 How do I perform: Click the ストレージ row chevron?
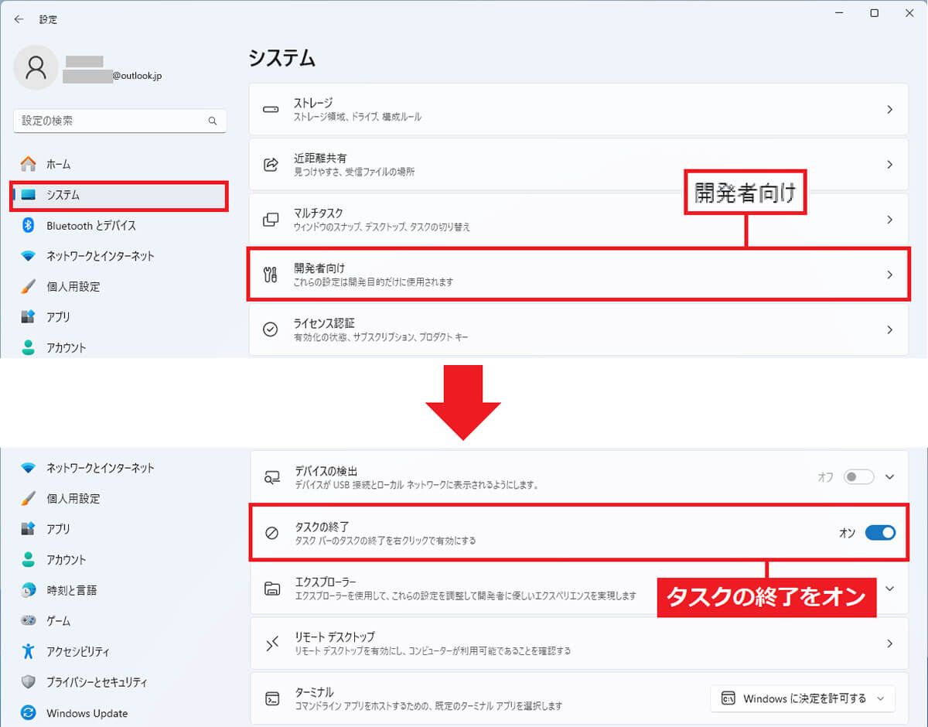tap(889, 110)
